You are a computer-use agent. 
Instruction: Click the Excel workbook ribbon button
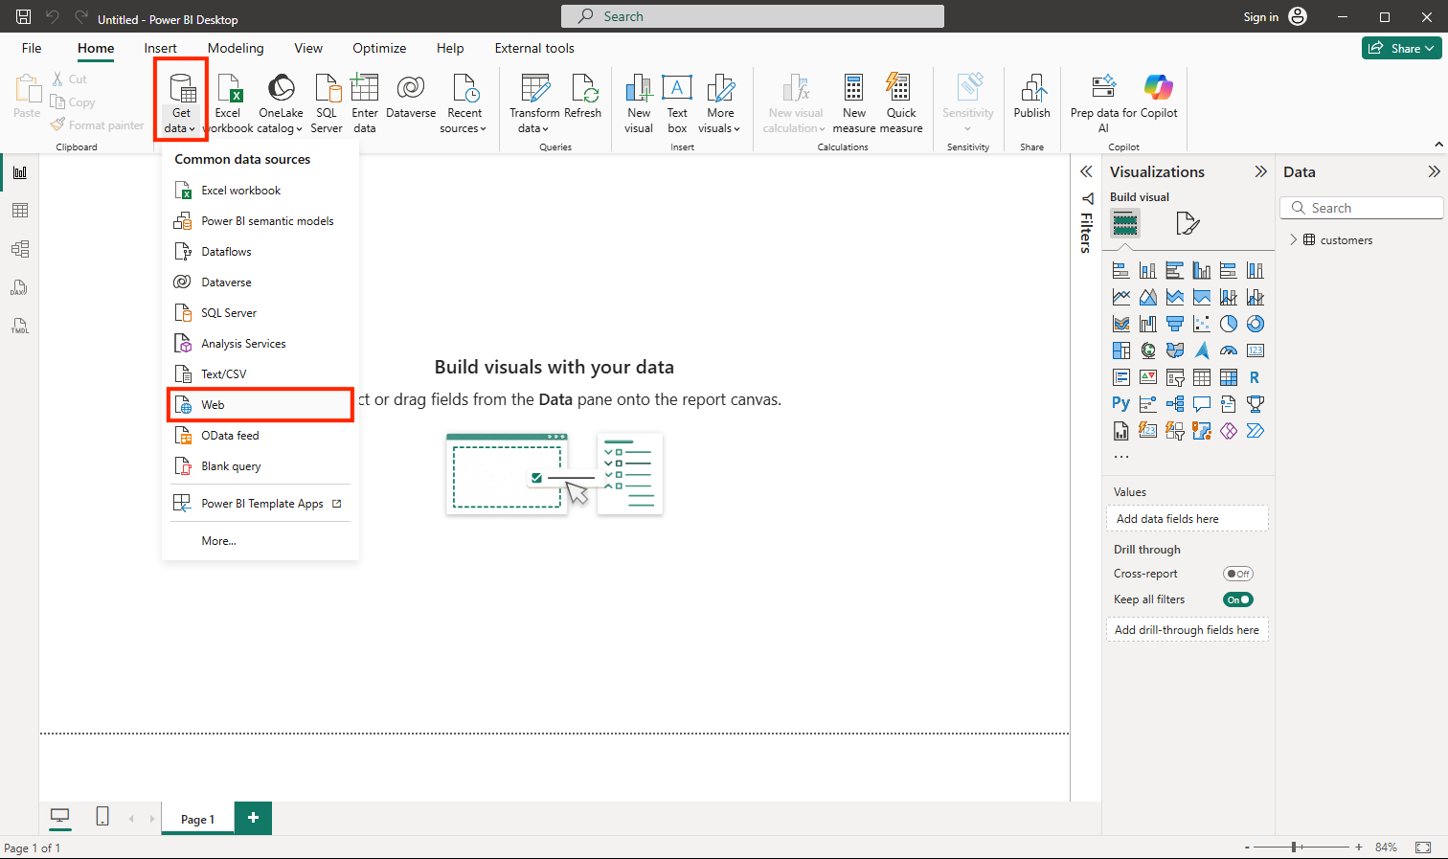coord(228,103)
